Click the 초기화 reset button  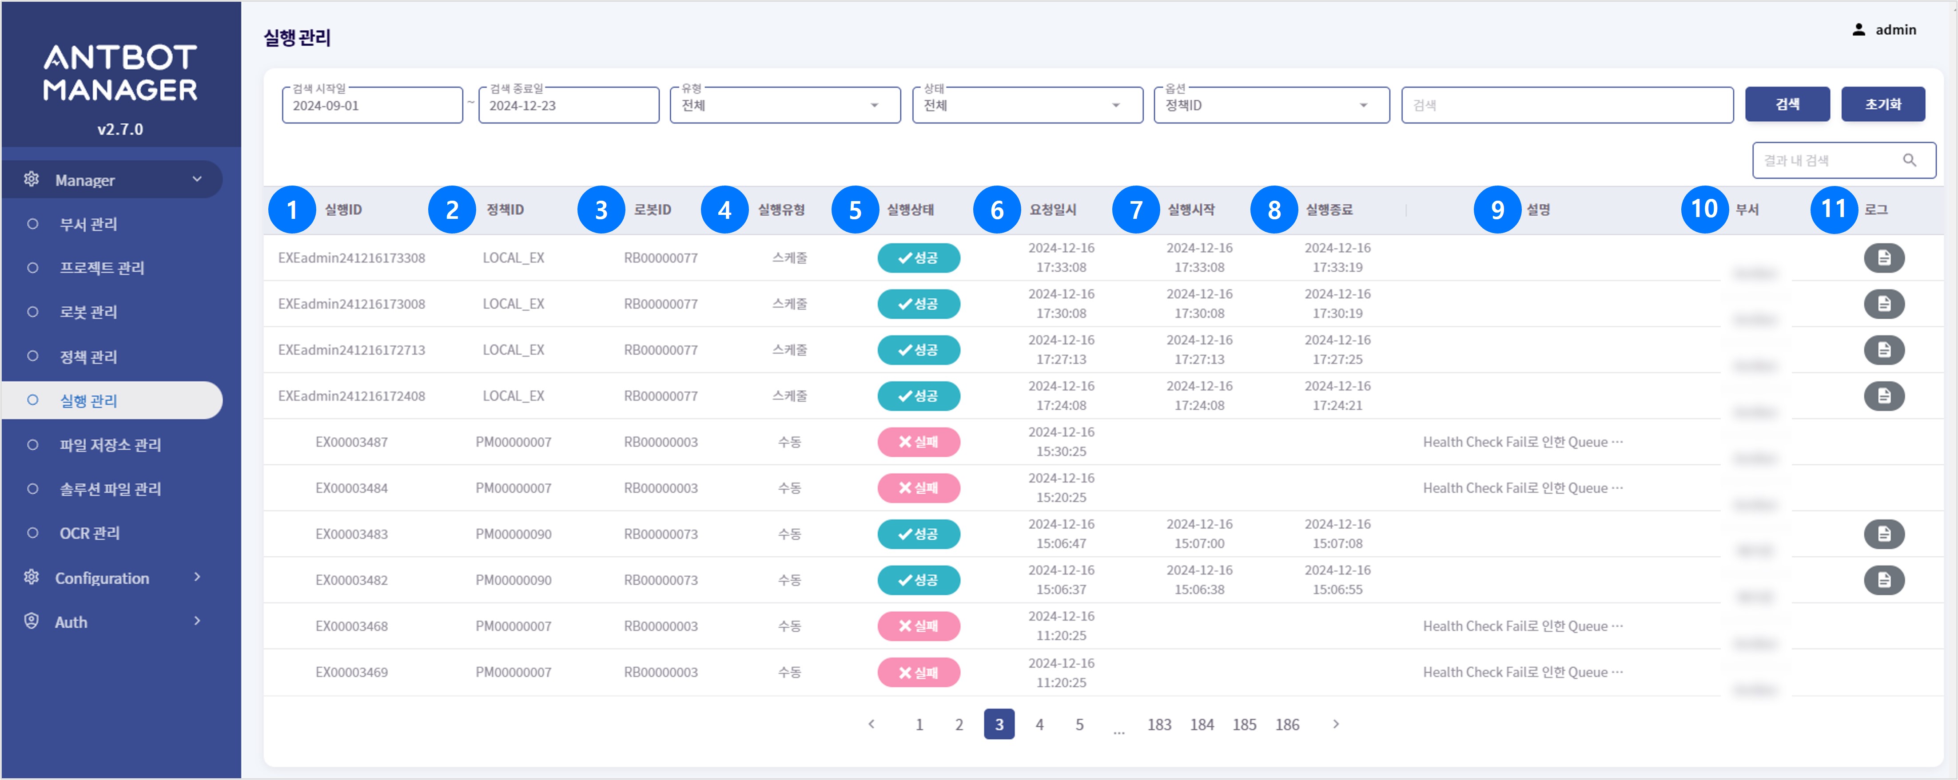[1883, 104]
